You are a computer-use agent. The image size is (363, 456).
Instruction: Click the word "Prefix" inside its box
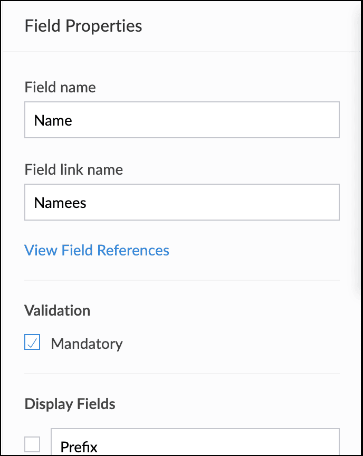tap(79, 447)
